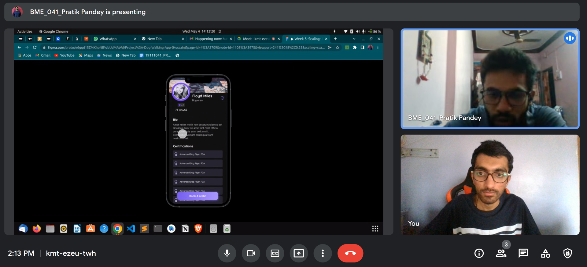Click the figma.com address bar
This screenshot has width=587, height=267.
click(186, 48)
